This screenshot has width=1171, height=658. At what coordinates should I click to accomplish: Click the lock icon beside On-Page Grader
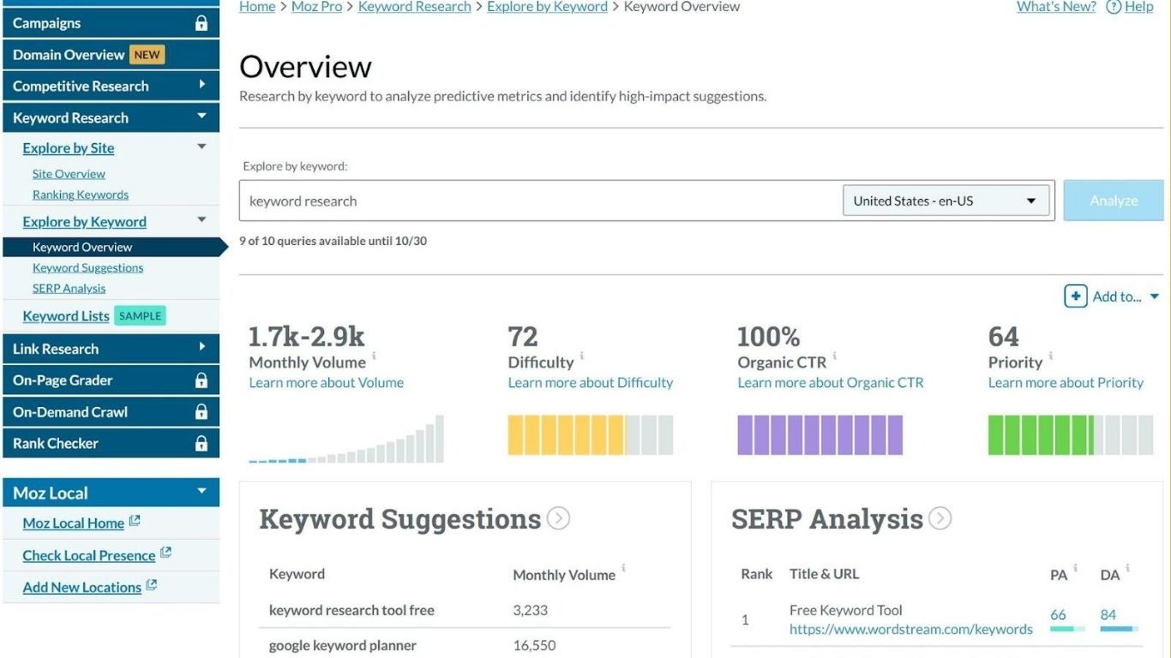click(201, 380)
